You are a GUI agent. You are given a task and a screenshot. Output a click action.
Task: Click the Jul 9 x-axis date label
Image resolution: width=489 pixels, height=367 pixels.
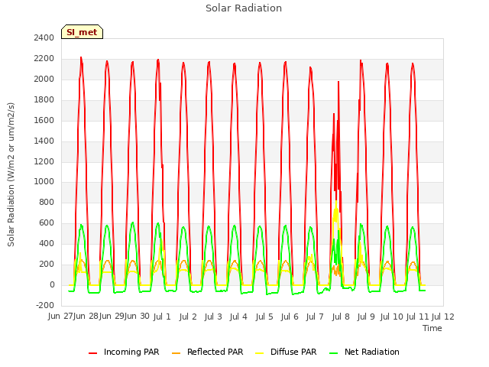point(366,317)
